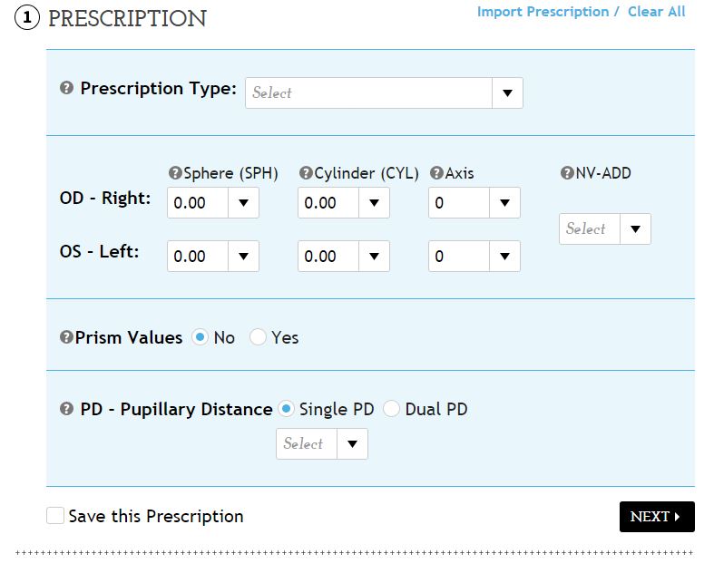Screen dimensions: 714x573
Task: Click Import Prescription link
Action: pyautogui.click(x=543, y=12)
